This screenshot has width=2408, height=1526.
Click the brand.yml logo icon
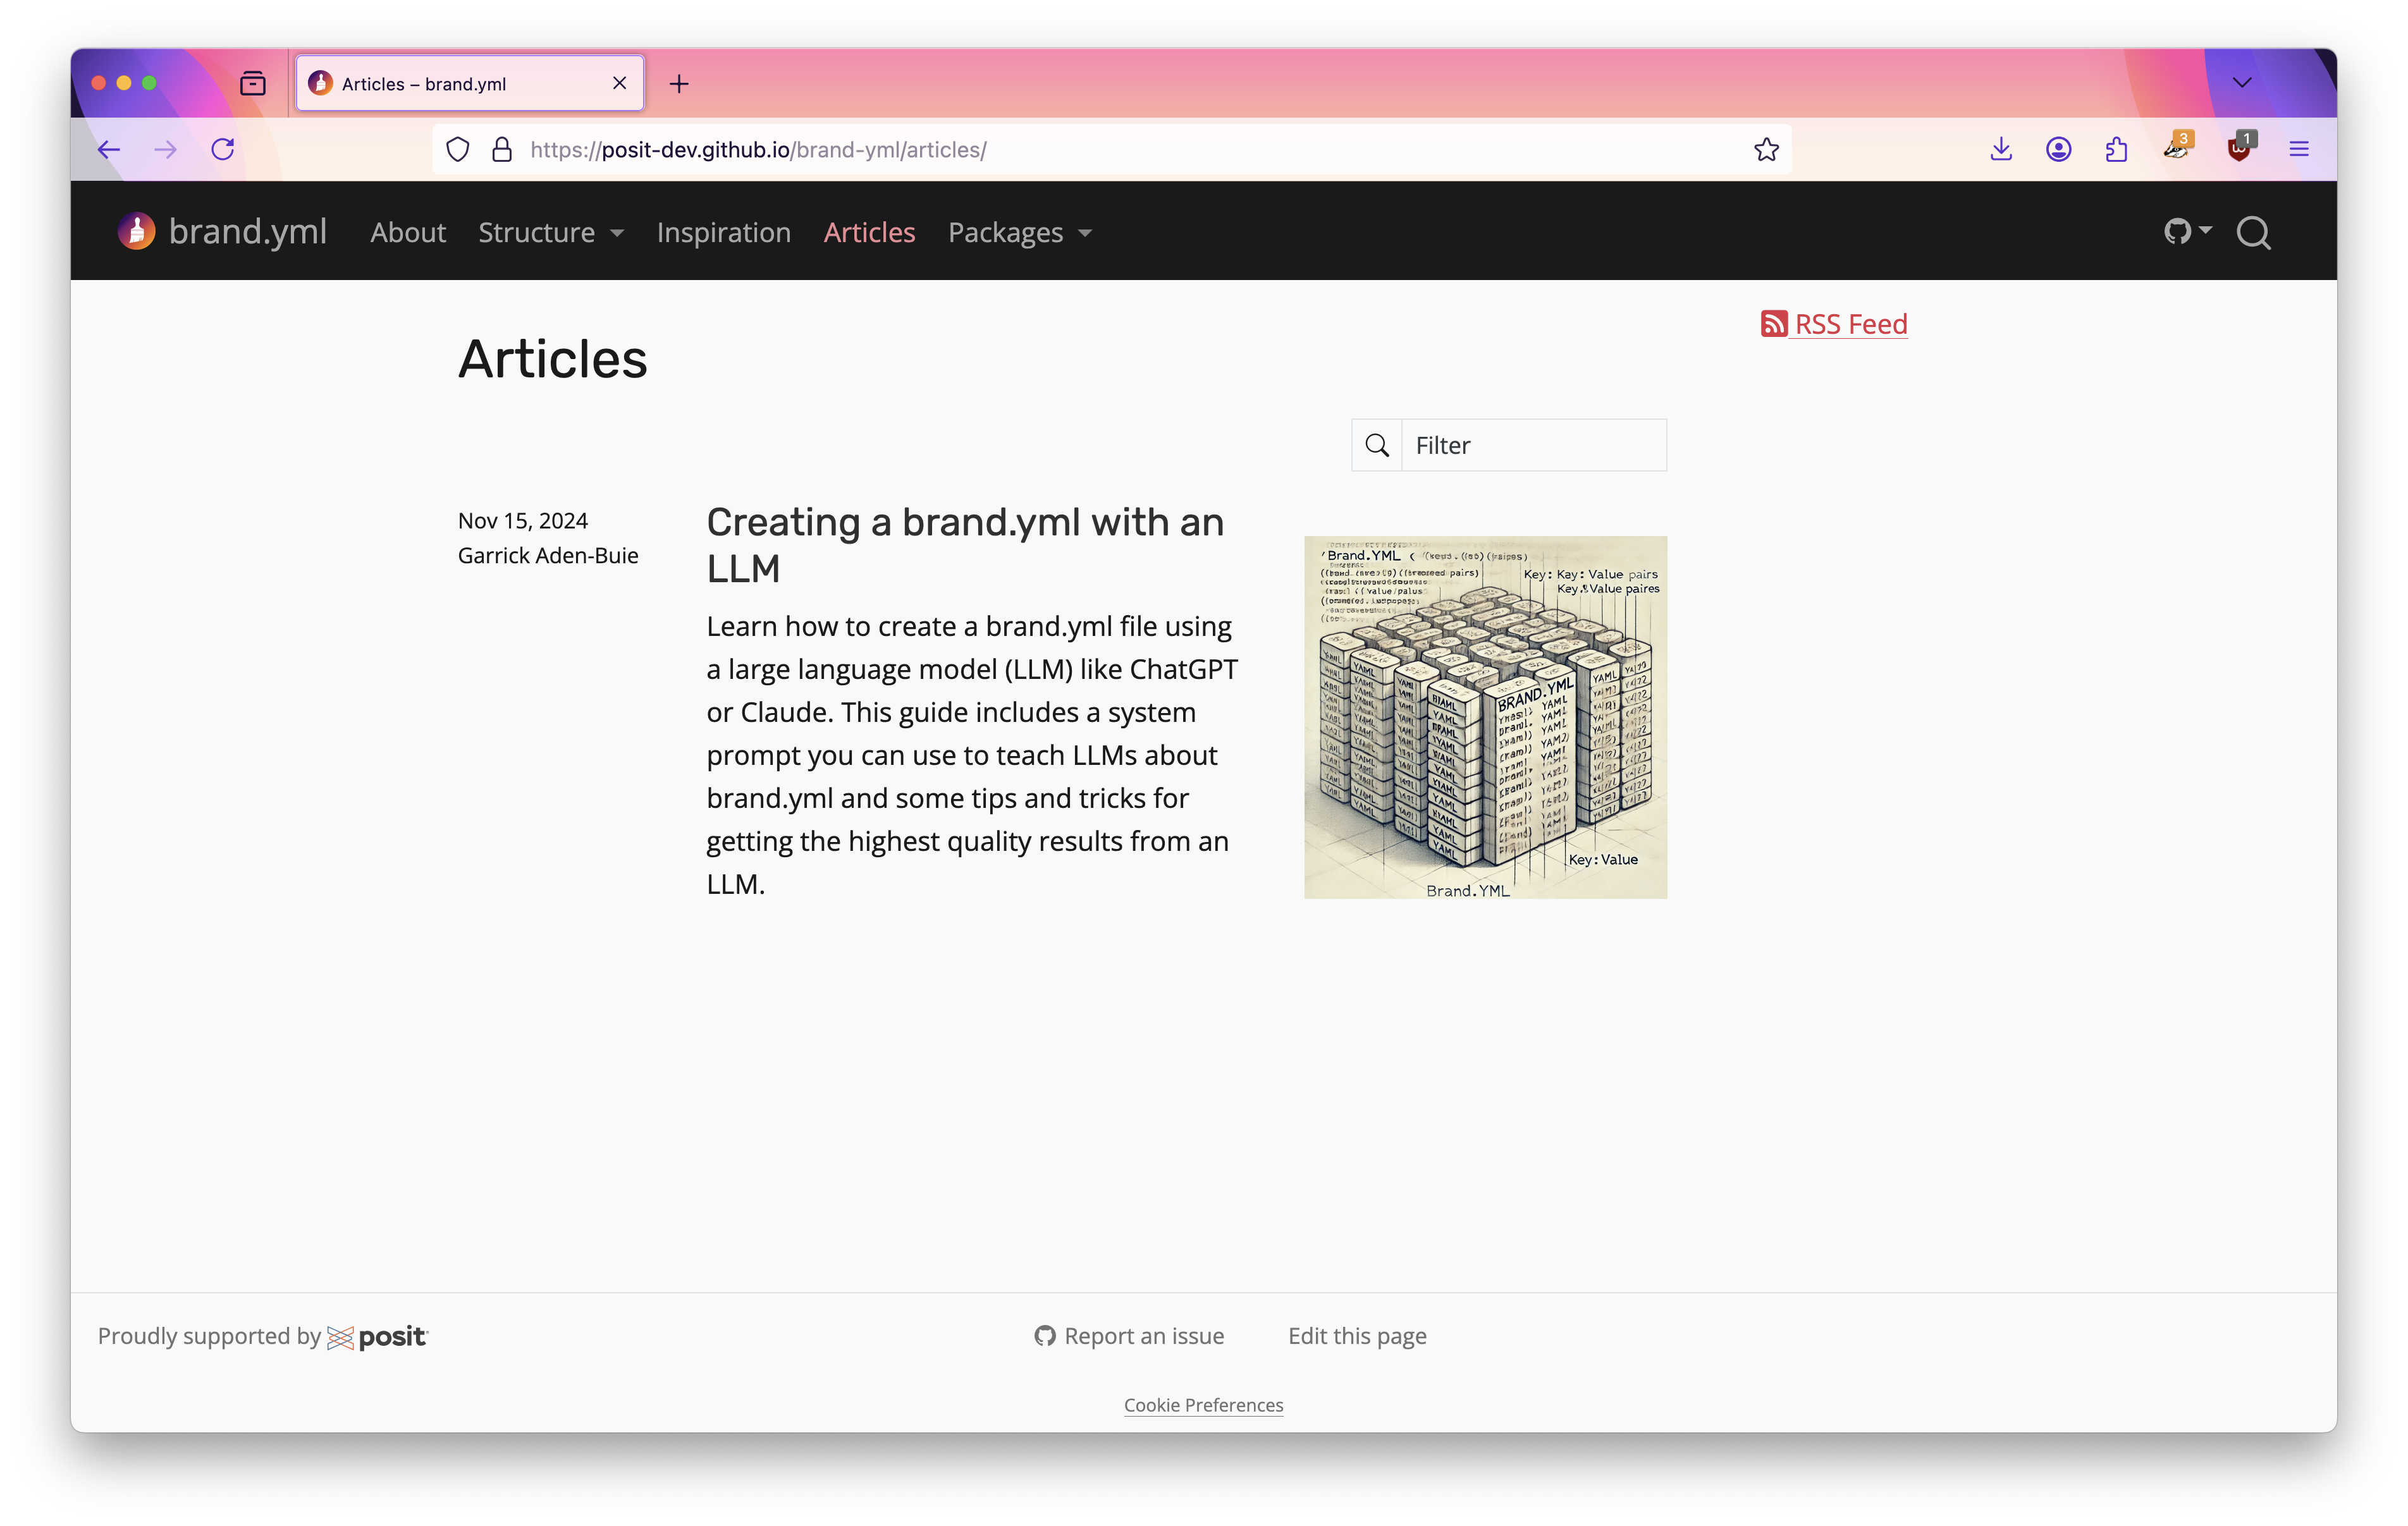137,231
